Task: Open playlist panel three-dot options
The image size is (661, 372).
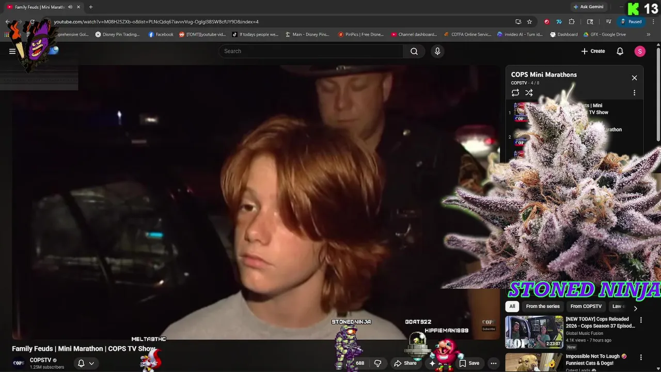Action: tap(635, 93)
